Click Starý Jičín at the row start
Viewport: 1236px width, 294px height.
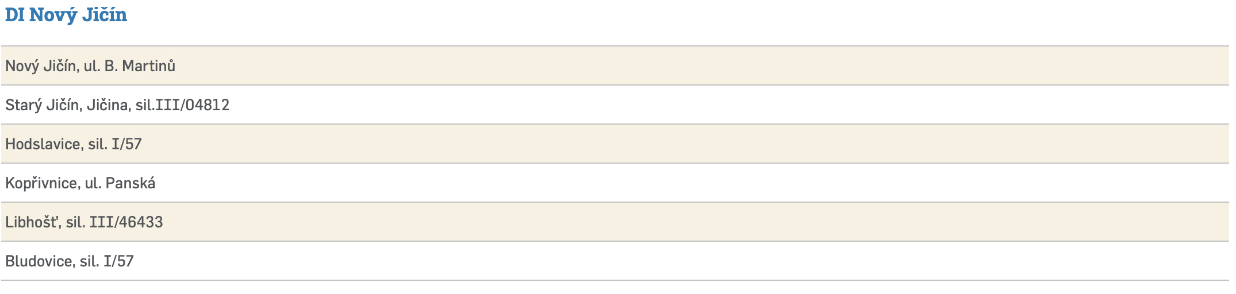coord(42,105)
